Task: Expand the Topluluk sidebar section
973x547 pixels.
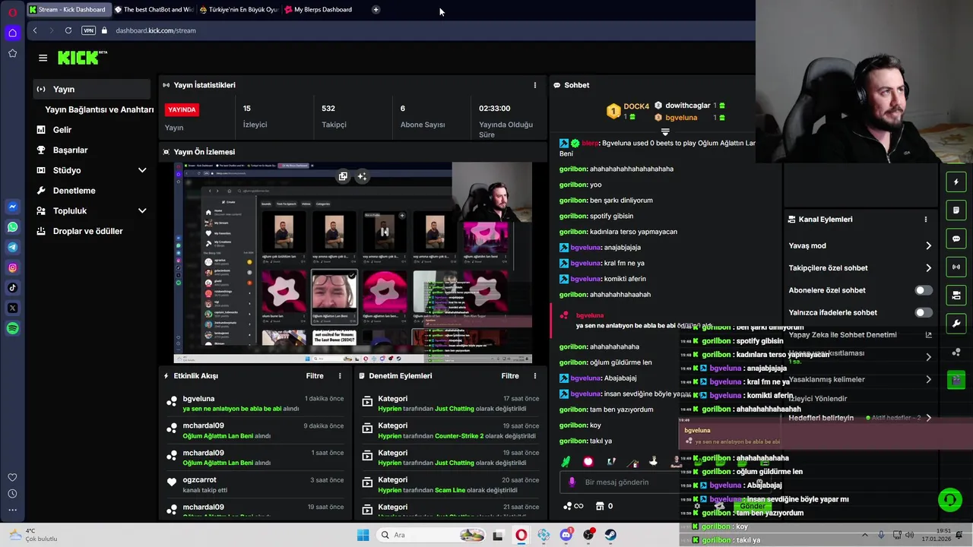Action: [x=142, y=210]
